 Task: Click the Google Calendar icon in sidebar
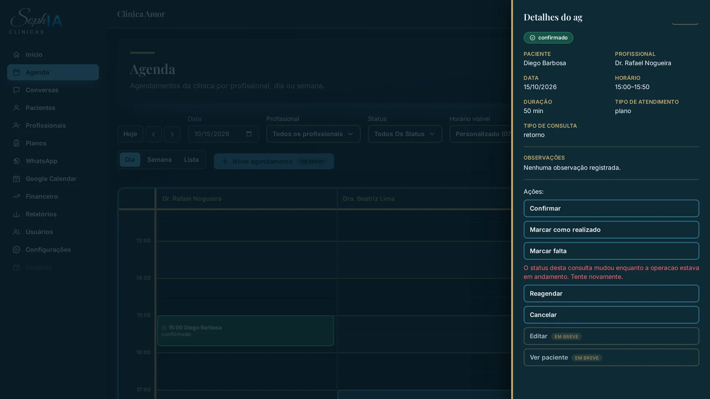click(16, 179)
